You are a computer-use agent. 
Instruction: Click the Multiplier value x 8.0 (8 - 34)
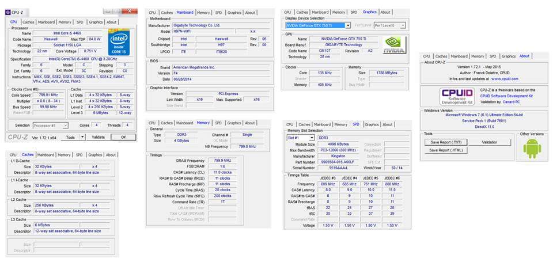[x=49, y=101]
